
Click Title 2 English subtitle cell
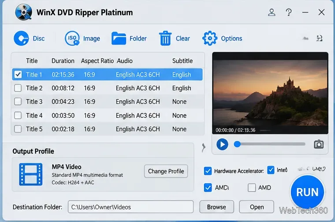click(182, 88)
